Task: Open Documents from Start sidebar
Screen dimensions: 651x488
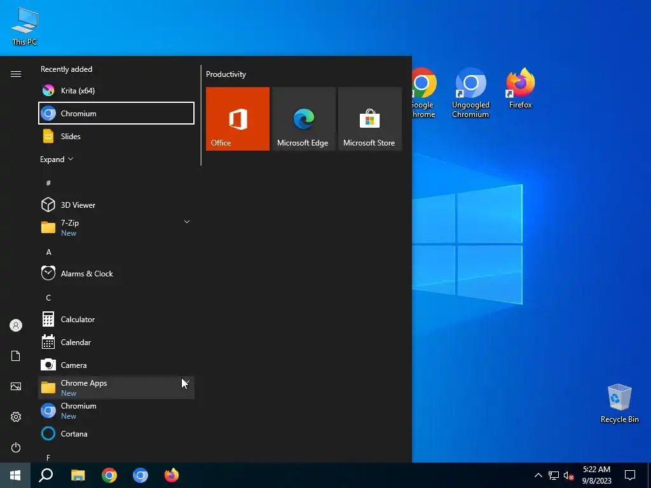Action: 16,356
